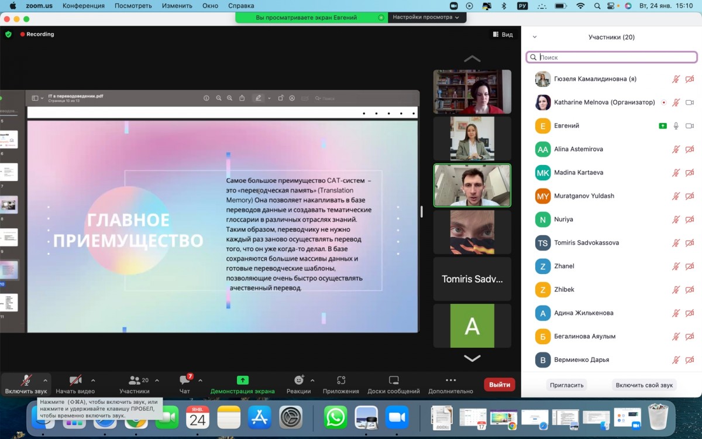Viewport: 702px width, 439px height.
Task: Open the Справка menu
Action: 241,6
